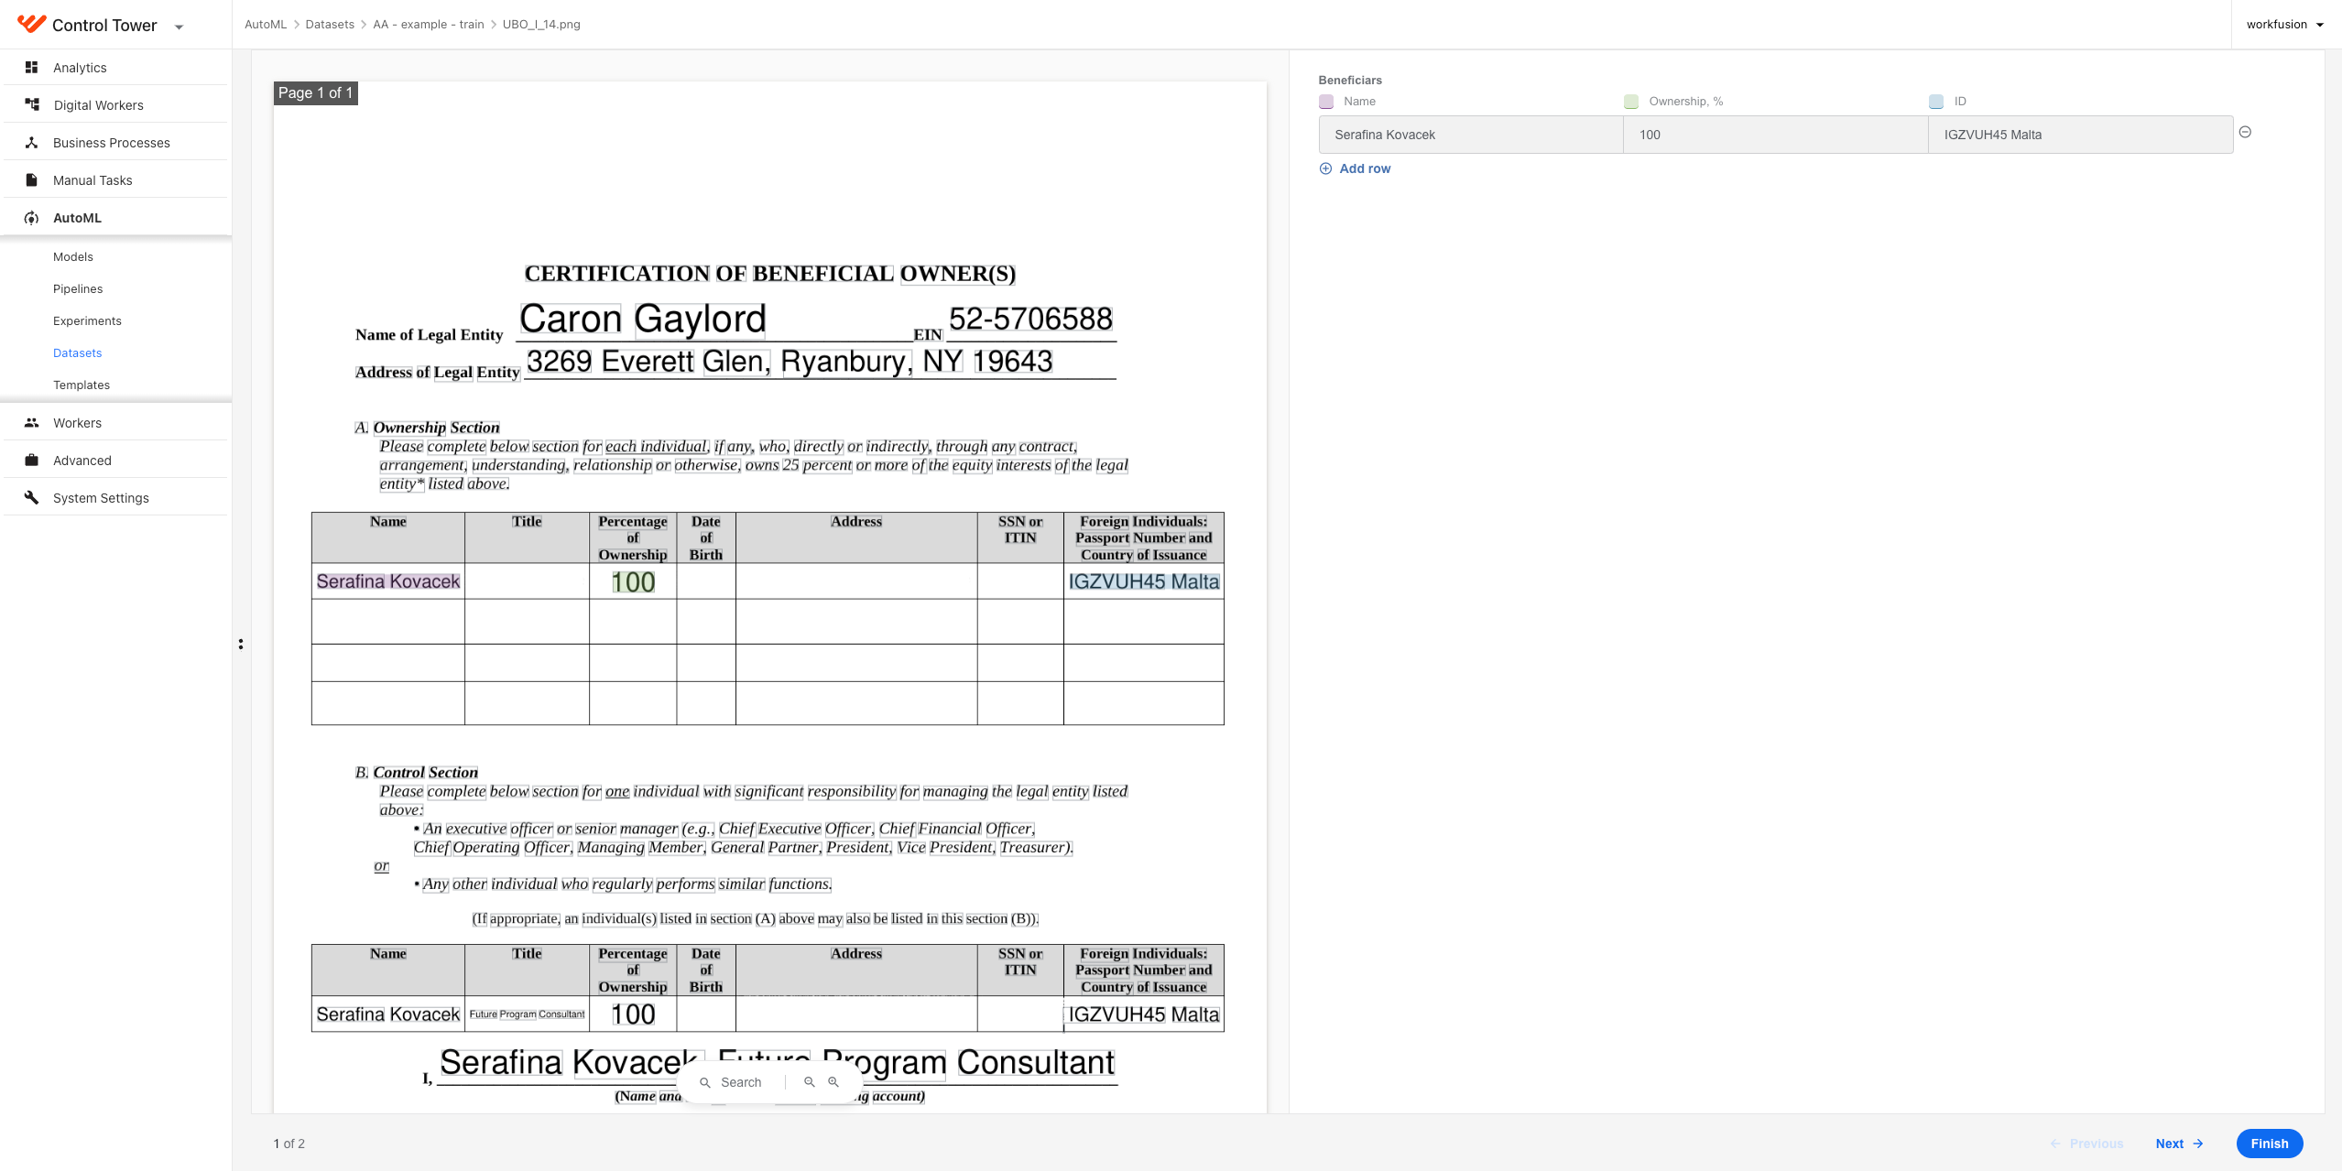
Task: Click IGZVUH45 Malta in Control Section table
Action: pos(1144,1014)
